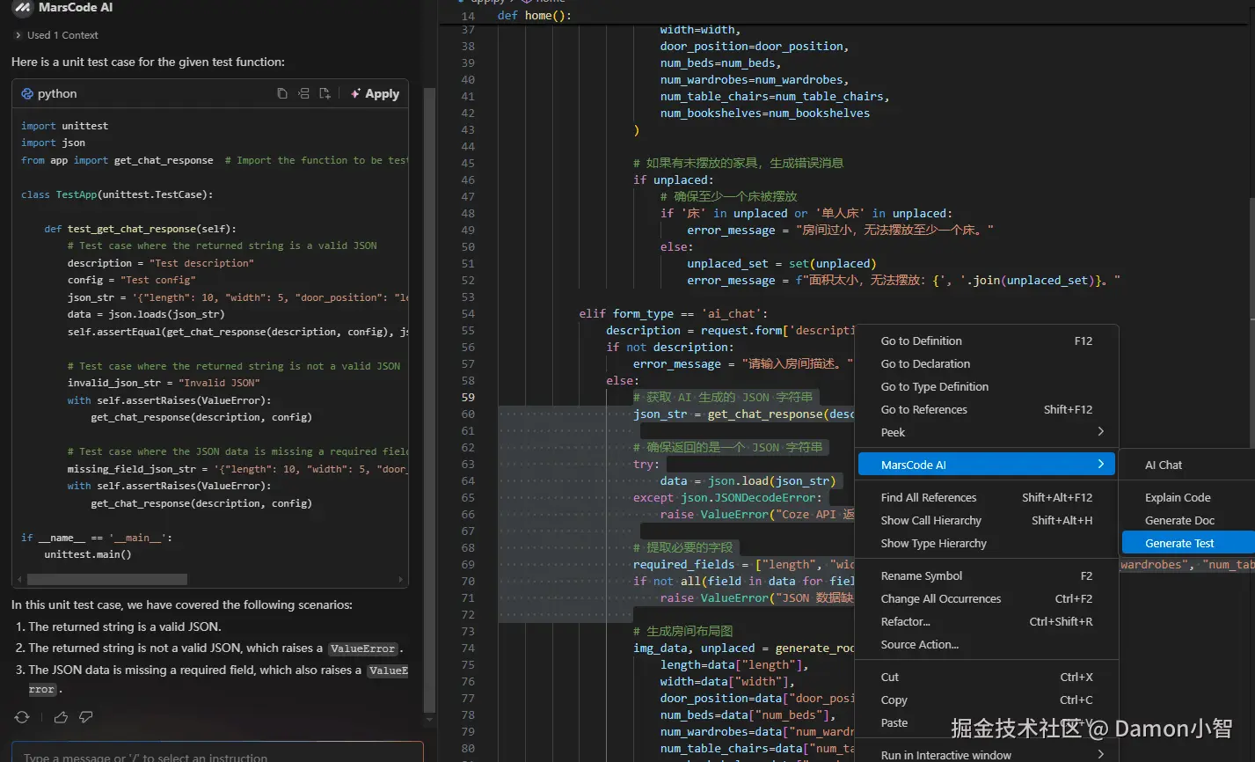The height and width of the screenshot is (762, 1255).
Task: Insert code at cursor icon
Action: [x=303, y=93]
